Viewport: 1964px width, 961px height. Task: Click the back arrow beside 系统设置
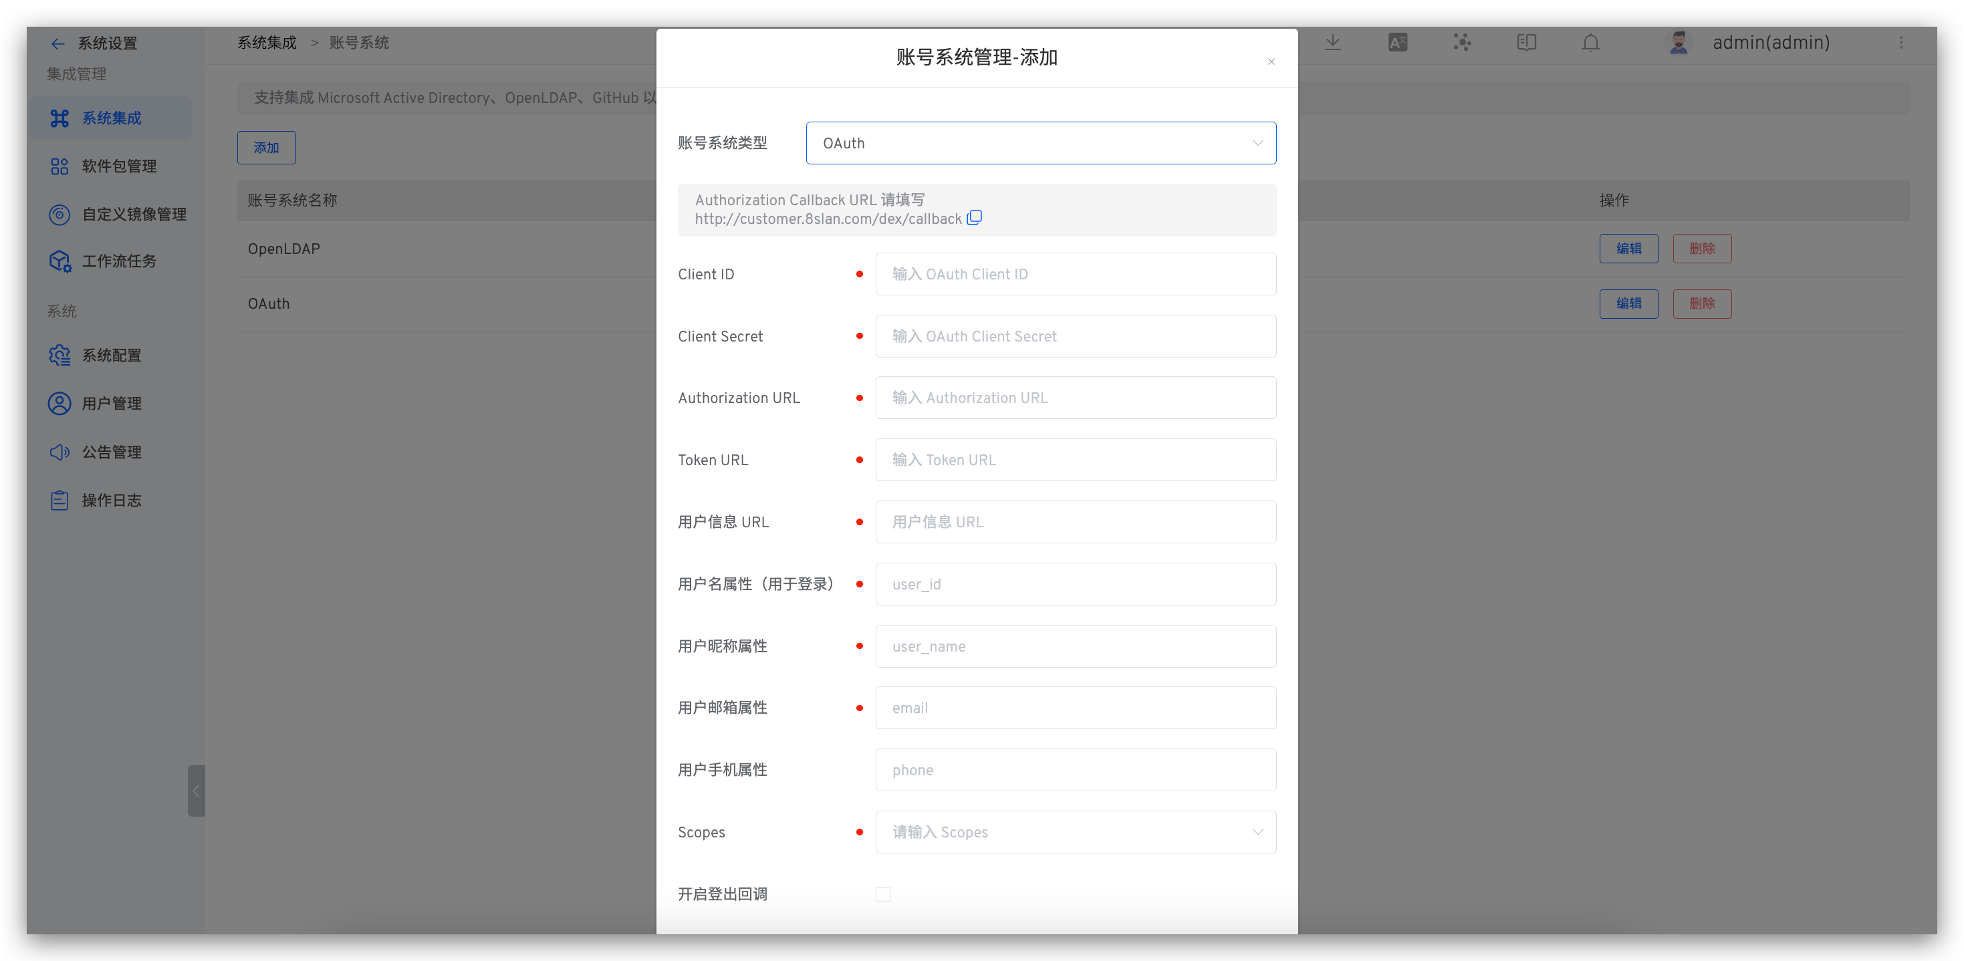pos(57,44)
